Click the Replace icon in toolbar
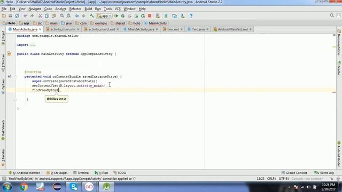This screenshot has width=342, height=192. click(x=68, y=16)
